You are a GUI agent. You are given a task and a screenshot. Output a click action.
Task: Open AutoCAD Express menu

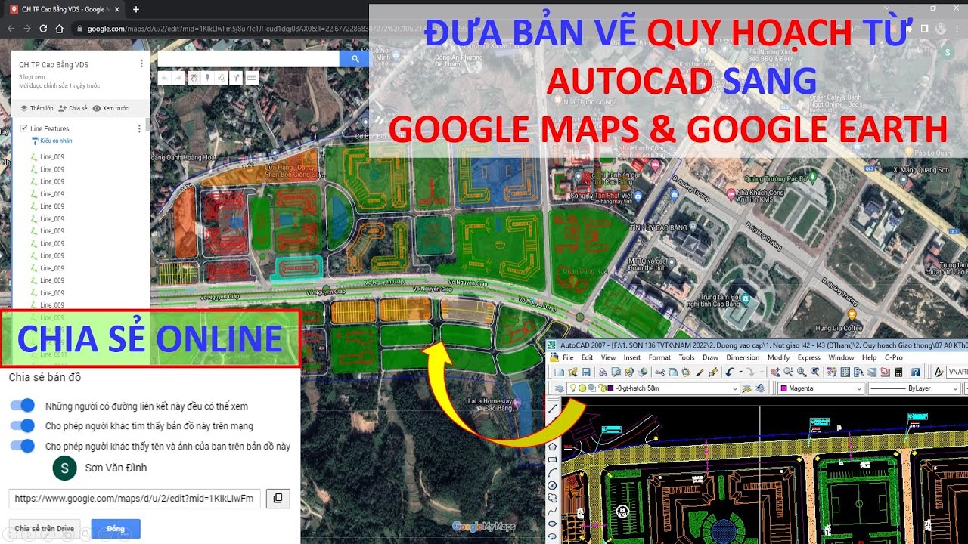point(808,357)
